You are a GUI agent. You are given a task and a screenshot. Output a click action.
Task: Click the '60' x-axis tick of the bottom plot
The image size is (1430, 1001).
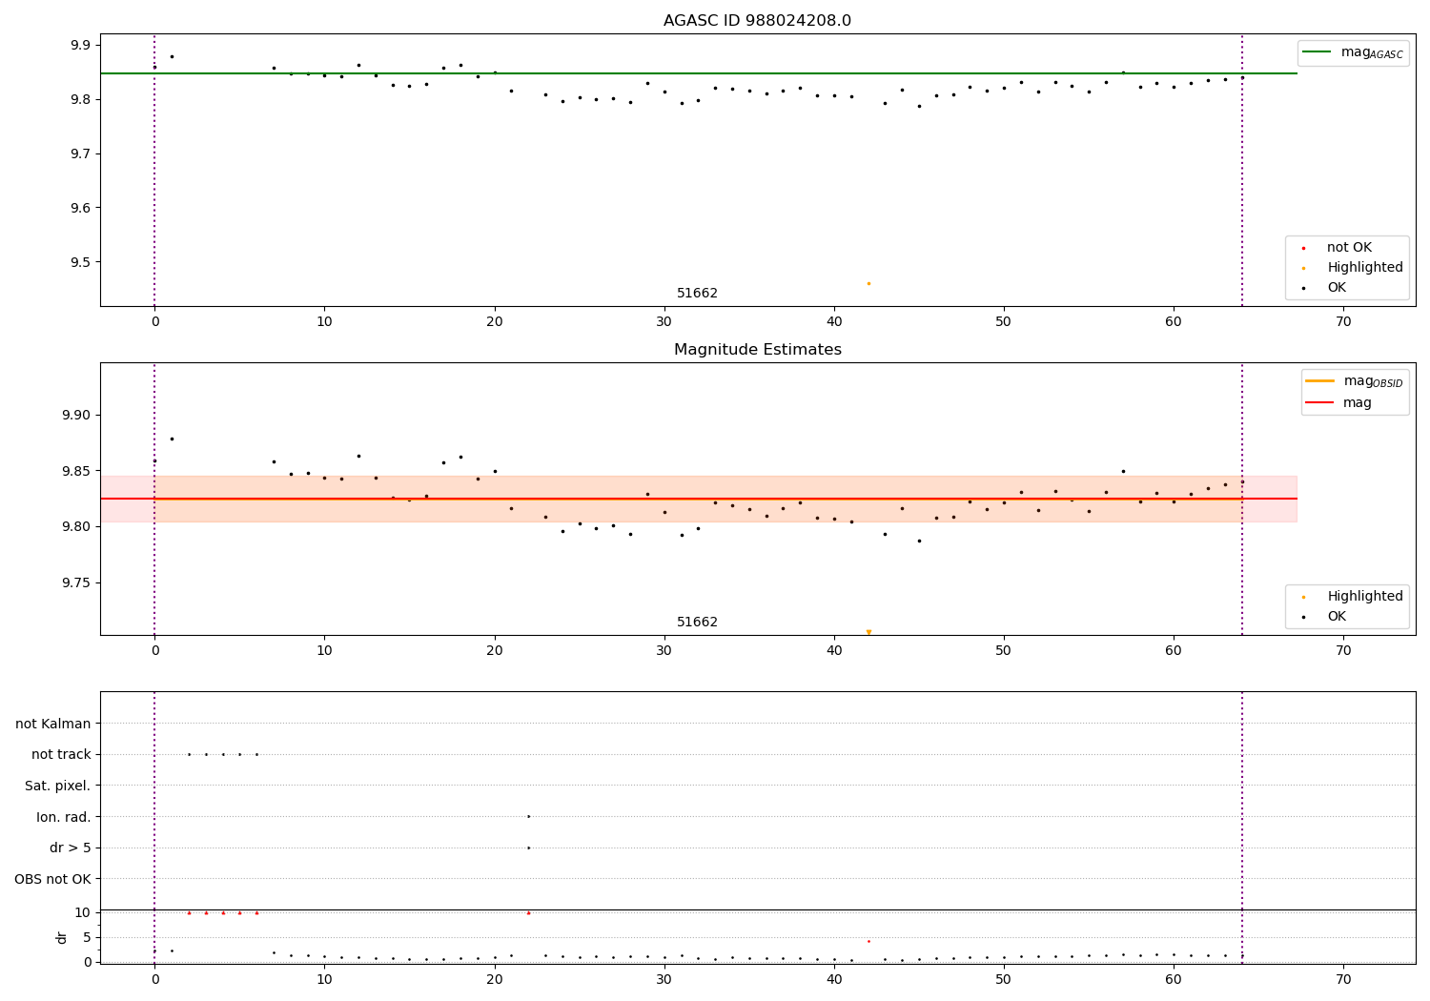[1174, 980]
